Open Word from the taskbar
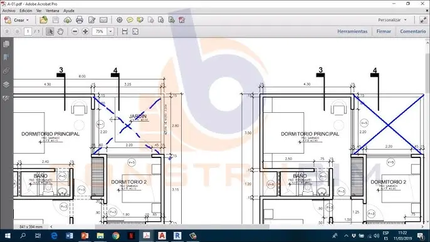The height and width of the screenshot is (242, 430). [x=70, y=236]
